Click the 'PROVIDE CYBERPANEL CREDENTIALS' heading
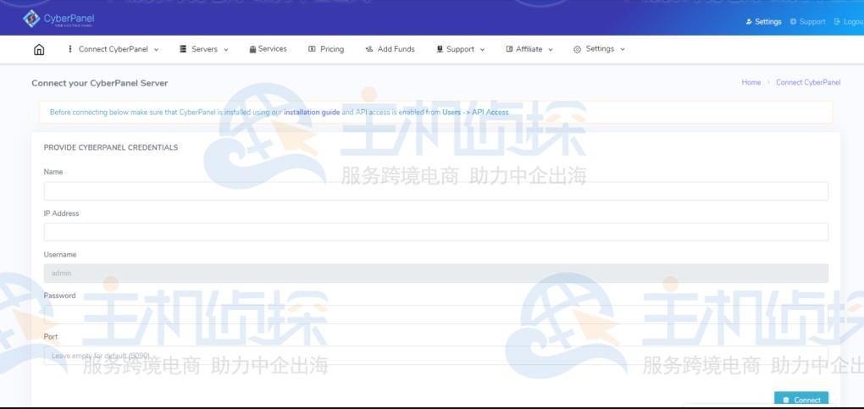Viewport: 864px width, 409px height. (x=111, y=147)
